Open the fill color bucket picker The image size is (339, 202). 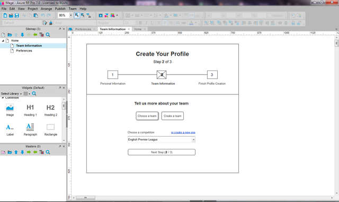click(x=166, y=15)
